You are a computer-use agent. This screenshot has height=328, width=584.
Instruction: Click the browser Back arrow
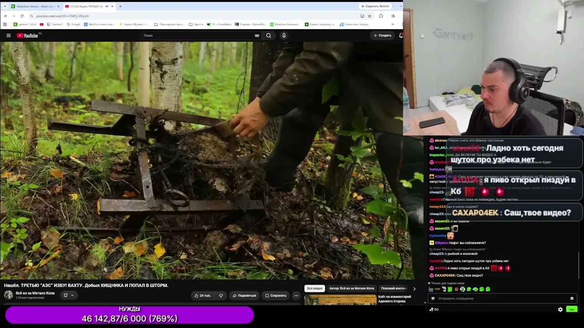point(5,16)
